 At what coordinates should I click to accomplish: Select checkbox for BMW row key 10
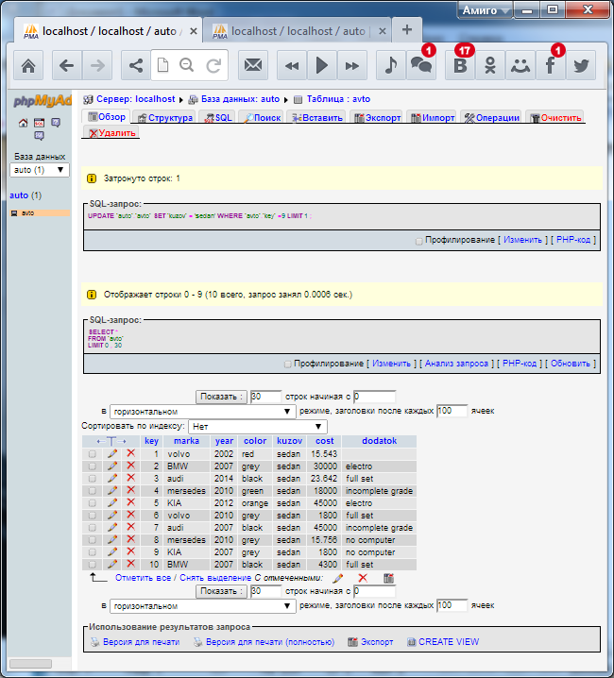(93, 564)
